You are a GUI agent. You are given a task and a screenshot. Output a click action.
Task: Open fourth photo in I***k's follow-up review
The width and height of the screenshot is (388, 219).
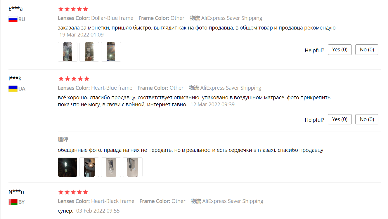(132, 167)
